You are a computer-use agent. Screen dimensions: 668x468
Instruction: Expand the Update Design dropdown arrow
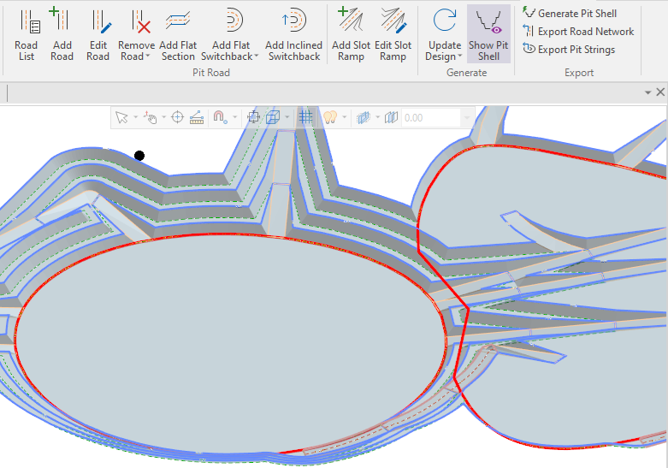click(459, 56)
